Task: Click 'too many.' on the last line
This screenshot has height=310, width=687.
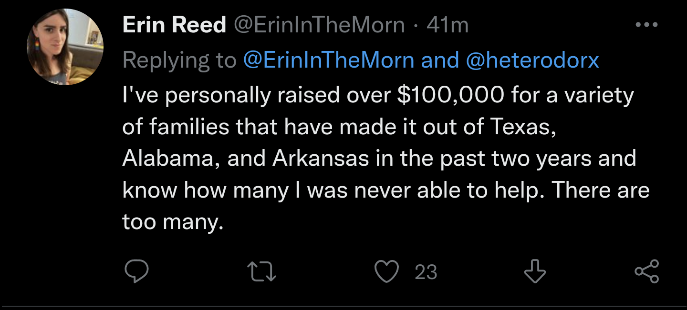Action: point(173,221)
